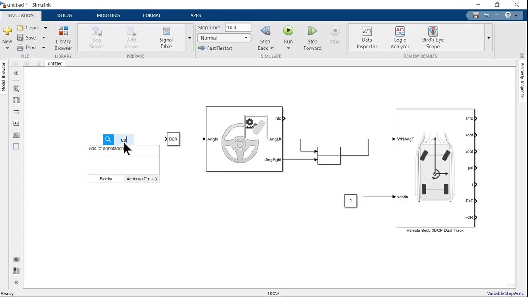This screenshot has width=528, height=297.
Task: Click the search magnifier icon on canvas
Action: click(x=108, y=140)
